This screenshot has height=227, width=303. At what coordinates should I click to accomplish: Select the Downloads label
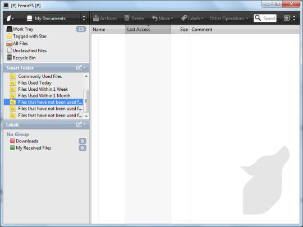46,141
